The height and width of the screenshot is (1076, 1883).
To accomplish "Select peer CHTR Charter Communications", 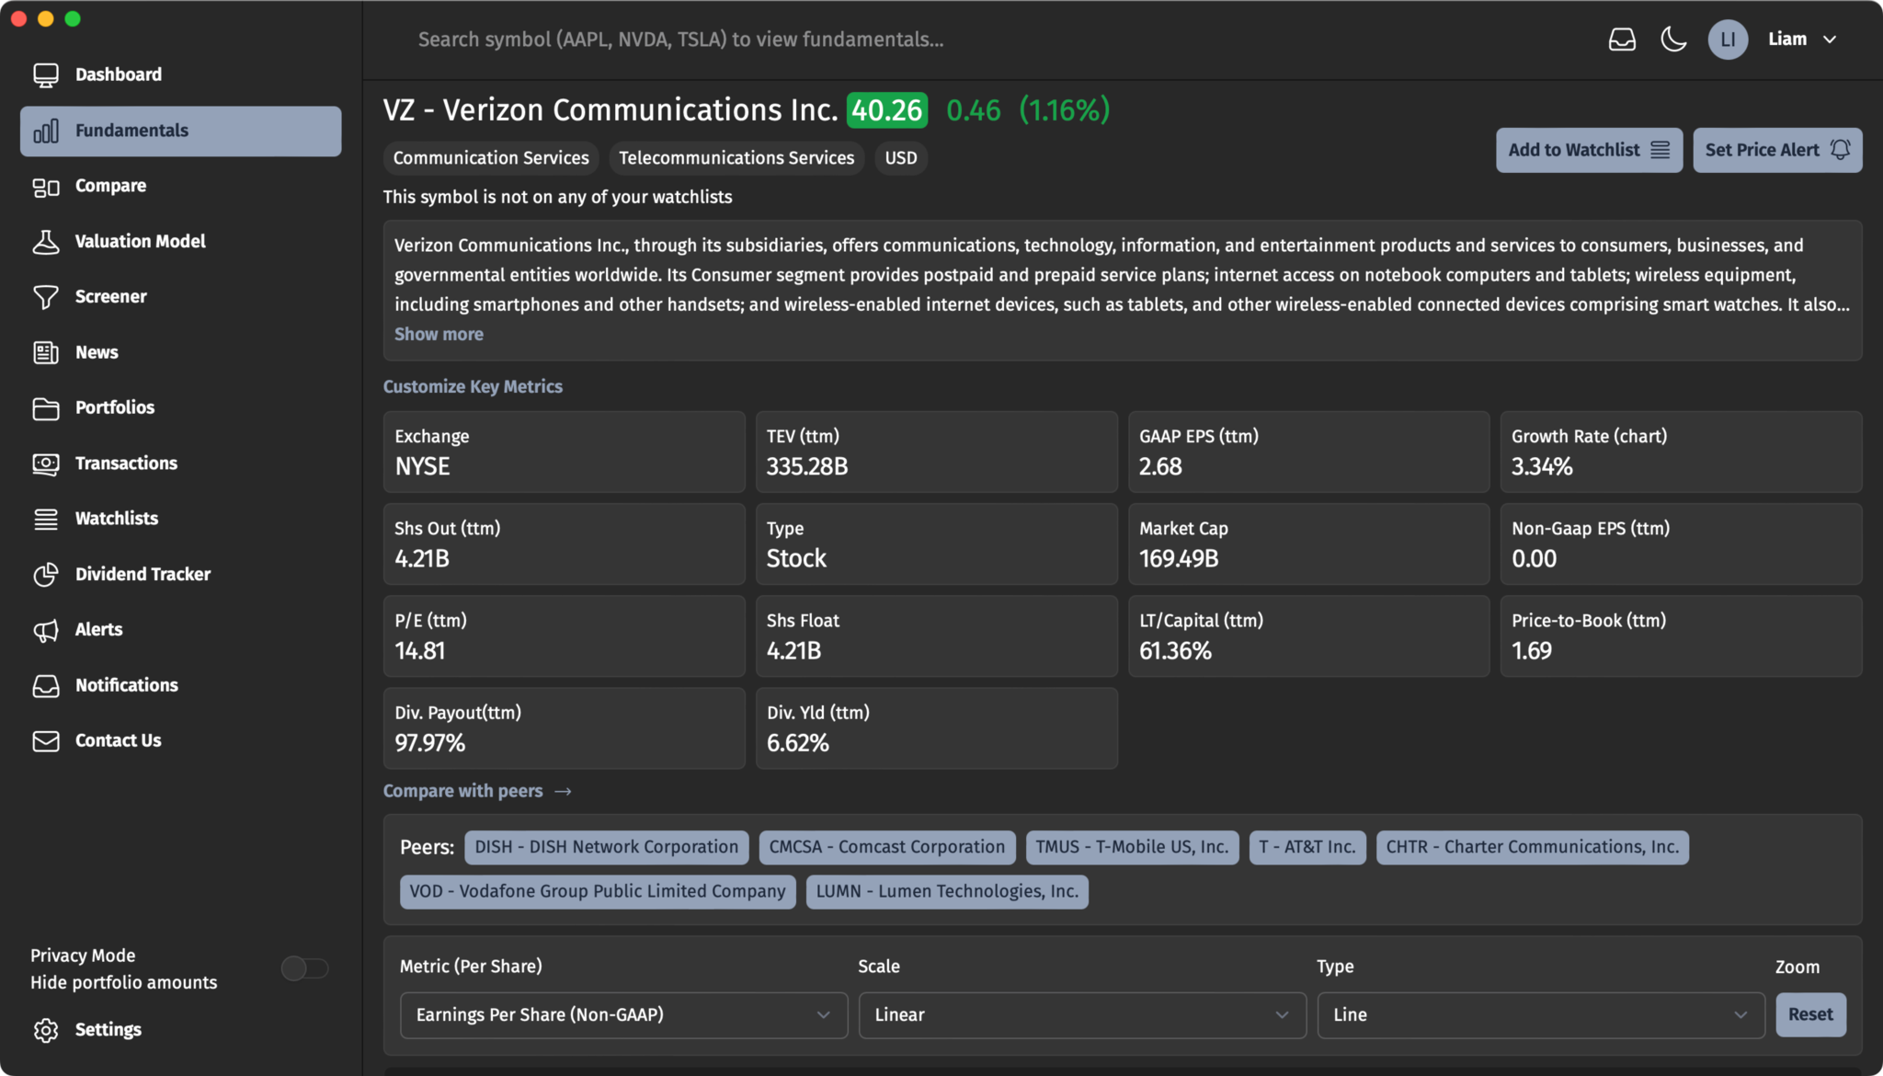I will point(1532,847).
